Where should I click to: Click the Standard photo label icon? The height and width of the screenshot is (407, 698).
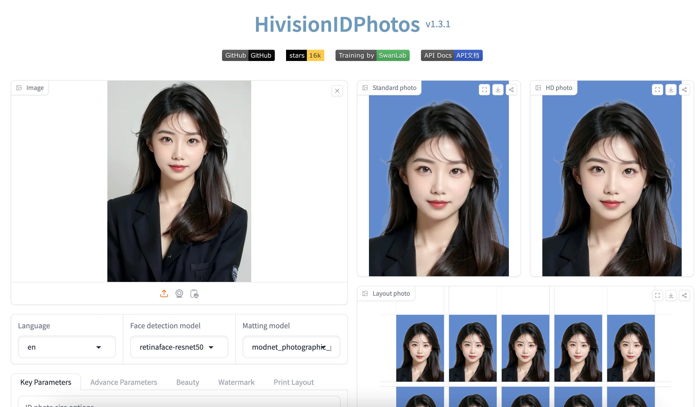pyautogui.click(x=365, y=88)
